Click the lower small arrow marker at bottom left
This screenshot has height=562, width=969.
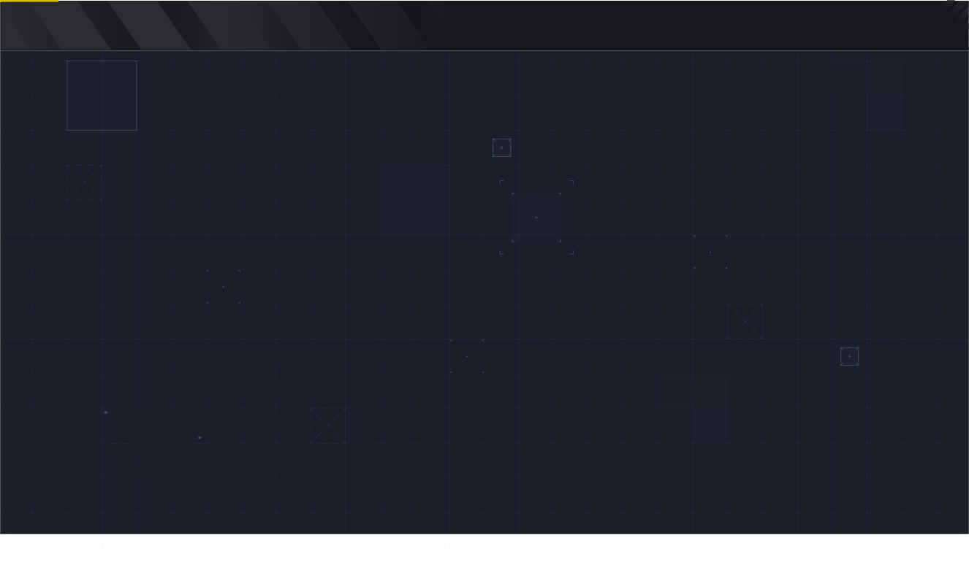point(199,437)
